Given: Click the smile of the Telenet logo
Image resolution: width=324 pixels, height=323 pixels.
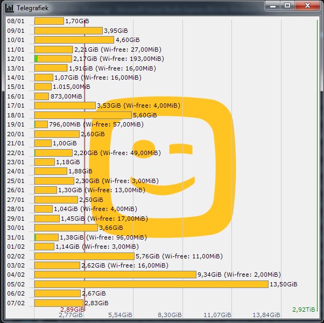Looking at the screenshot, I should (x=163, y=186).
